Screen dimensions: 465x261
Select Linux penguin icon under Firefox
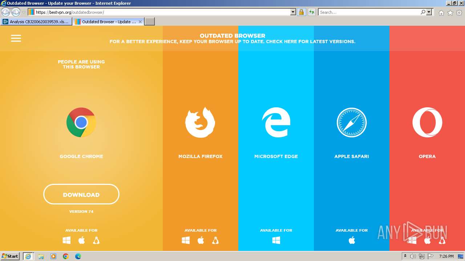(x=215, y=240)
